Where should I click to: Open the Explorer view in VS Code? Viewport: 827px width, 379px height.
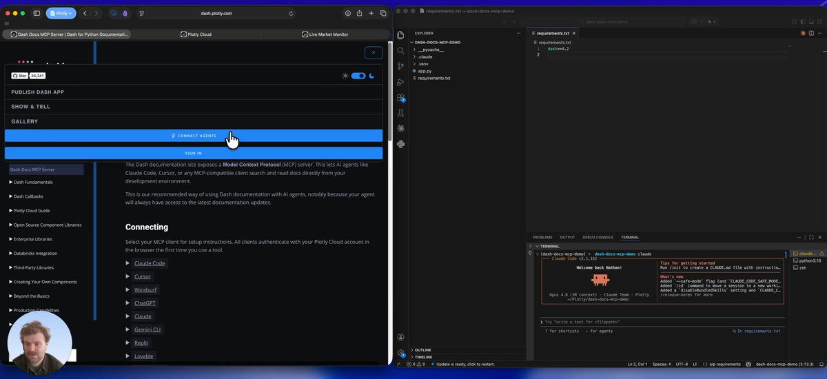tap(400, 34)
